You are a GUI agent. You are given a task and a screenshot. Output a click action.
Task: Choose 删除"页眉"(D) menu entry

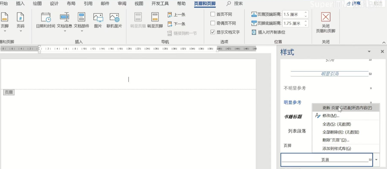pos(346,140)
